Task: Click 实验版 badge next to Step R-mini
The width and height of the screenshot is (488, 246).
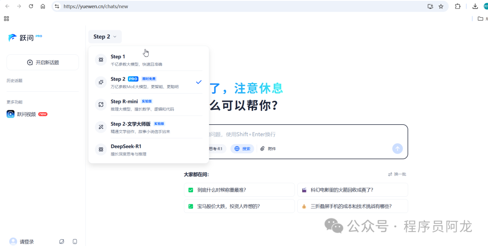Action: [x=146, y=101]
